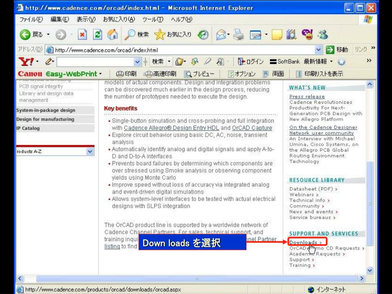
Task: Open the Search (検索) magnifier in IE toolbar
Action: coord(137,35)
